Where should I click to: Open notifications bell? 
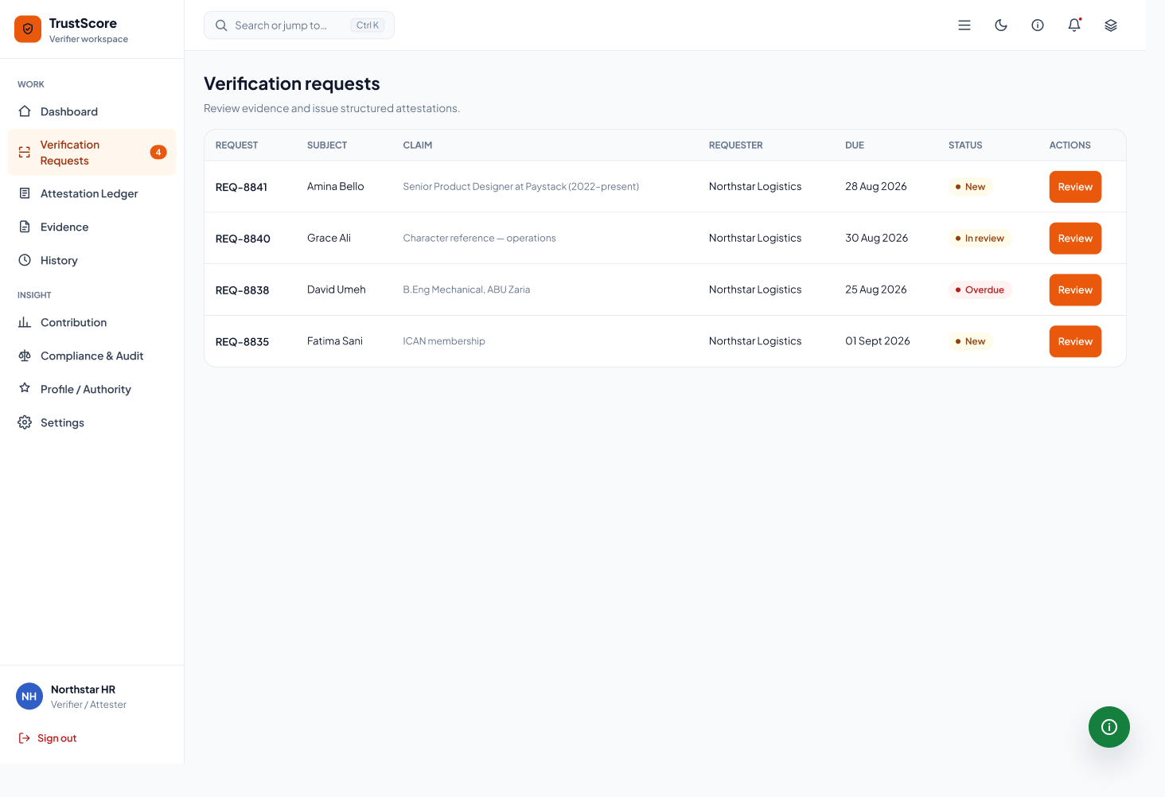(x=1074, y=25)
